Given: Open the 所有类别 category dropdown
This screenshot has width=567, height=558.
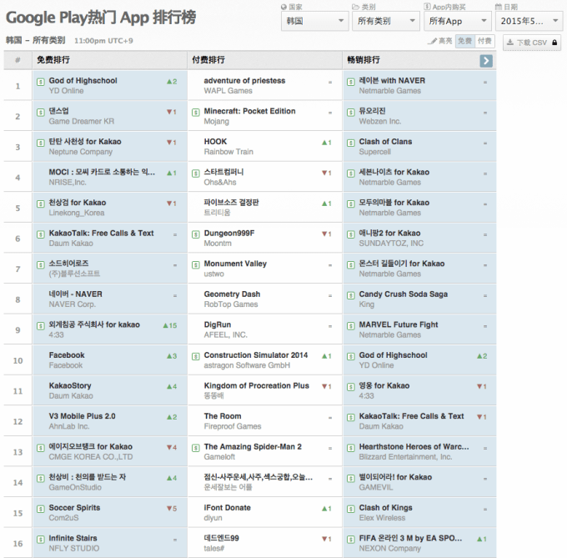Looking at the screenshot, I should click(x=386, y=21).
